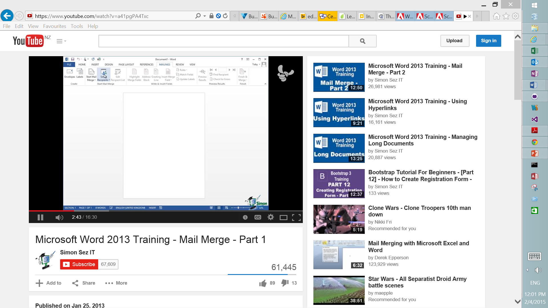Open Excel from the Windows taskbar

coord(534,51)
